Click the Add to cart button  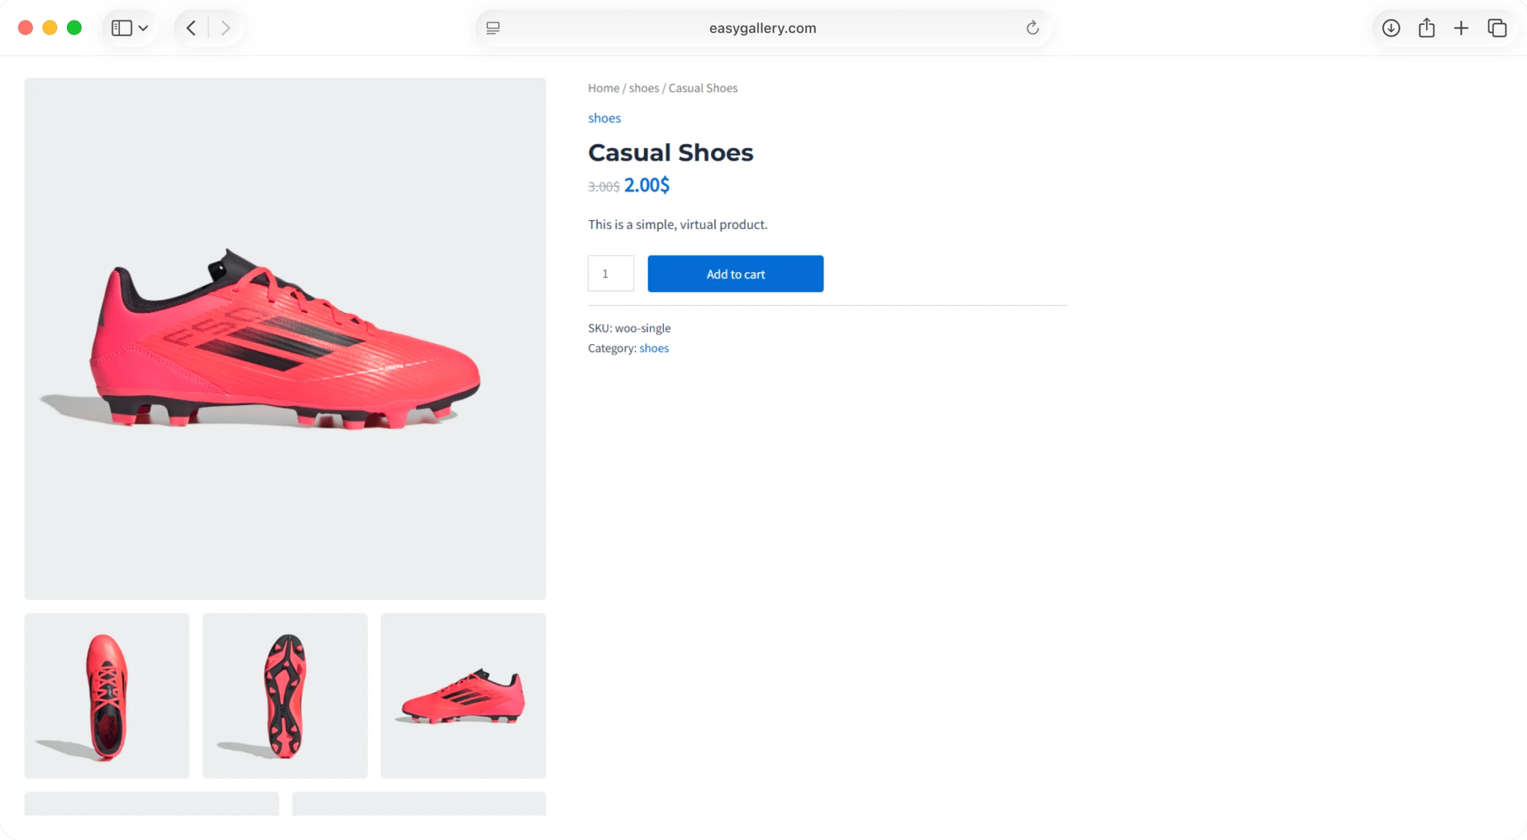(735, 274)
